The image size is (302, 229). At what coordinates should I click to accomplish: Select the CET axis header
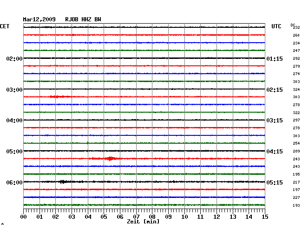pos(5,26)
